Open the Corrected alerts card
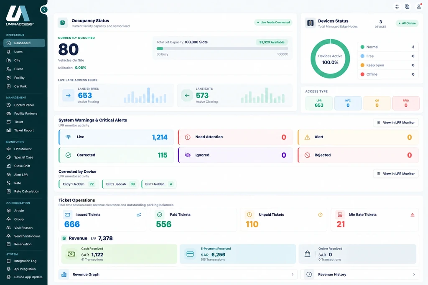The width and height of the screenshot is (428, 285). [x=116, y=155]
